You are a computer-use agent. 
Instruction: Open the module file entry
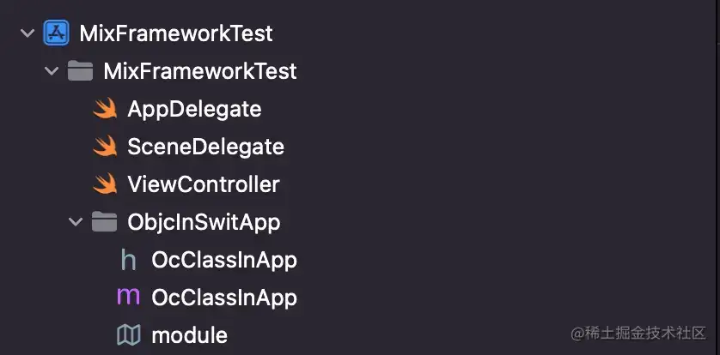pyautogui.click(x=190, y=336)
